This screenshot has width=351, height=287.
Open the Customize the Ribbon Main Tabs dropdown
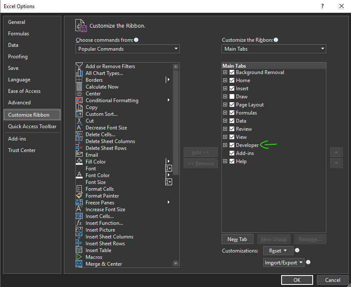tap(274, 49)
